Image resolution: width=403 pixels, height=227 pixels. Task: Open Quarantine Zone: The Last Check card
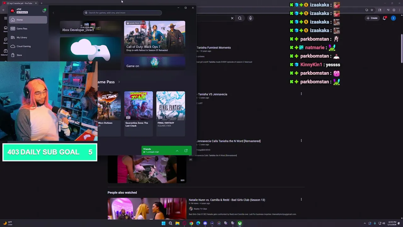[x=139, y=114]
